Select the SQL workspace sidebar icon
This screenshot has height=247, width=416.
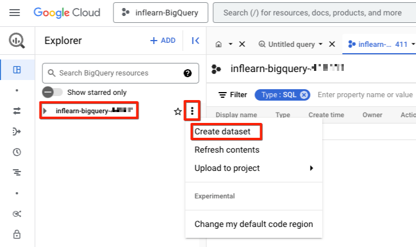(17, 70)
